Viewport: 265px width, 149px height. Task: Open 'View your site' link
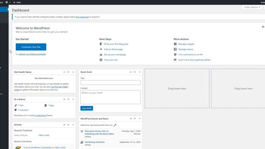(x=111, y=60)
